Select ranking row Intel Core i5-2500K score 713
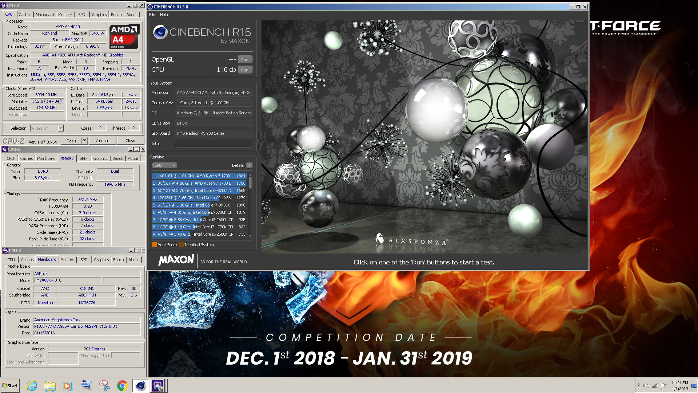 [x=199, y=234]
